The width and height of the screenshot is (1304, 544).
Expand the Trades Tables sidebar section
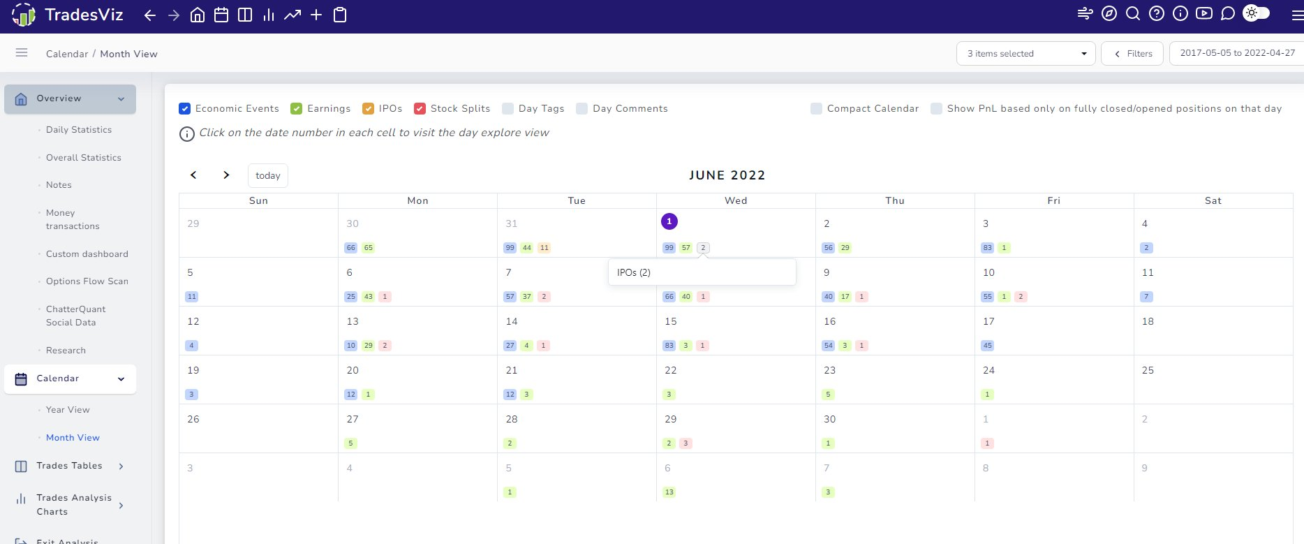[70, 466]
